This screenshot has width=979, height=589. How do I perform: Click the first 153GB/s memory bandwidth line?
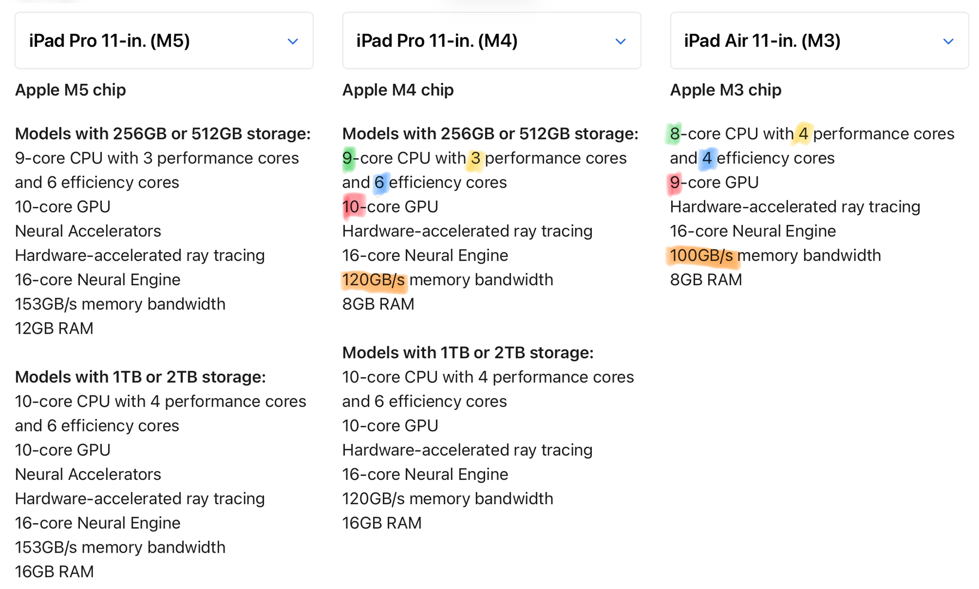tap(120, 304)
